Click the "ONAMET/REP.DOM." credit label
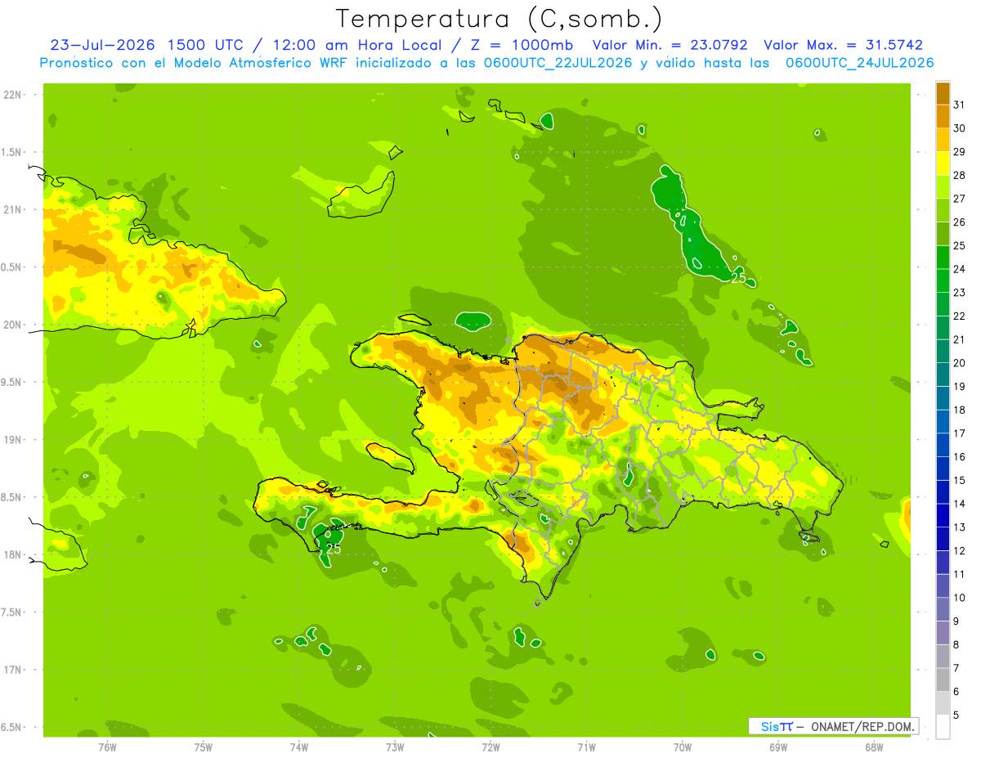 click(x=862, y=726)
